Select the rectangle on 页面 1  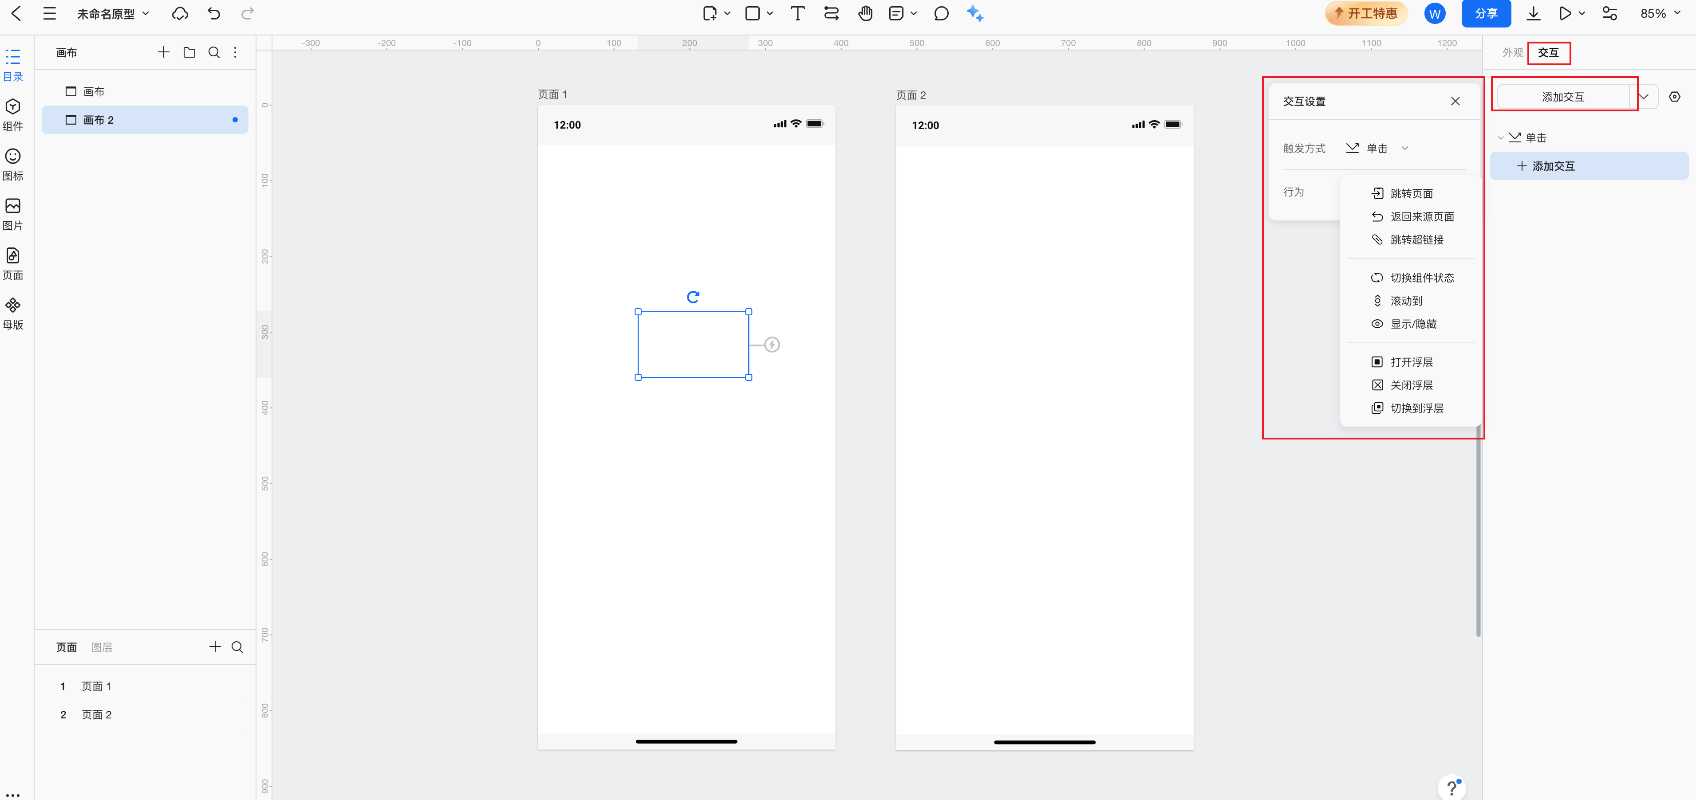tap(693, 344)
